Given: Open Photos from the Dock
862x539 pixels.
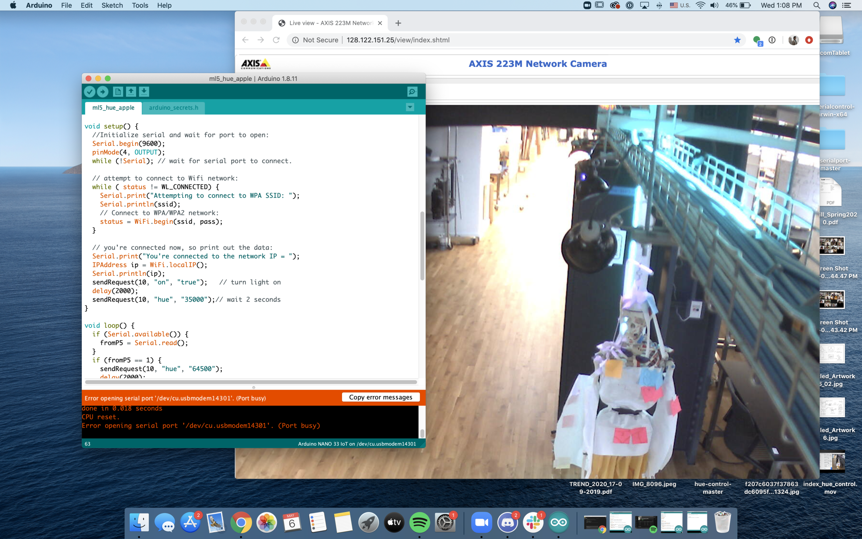Looking at the screenshot, I should (267, 522).
